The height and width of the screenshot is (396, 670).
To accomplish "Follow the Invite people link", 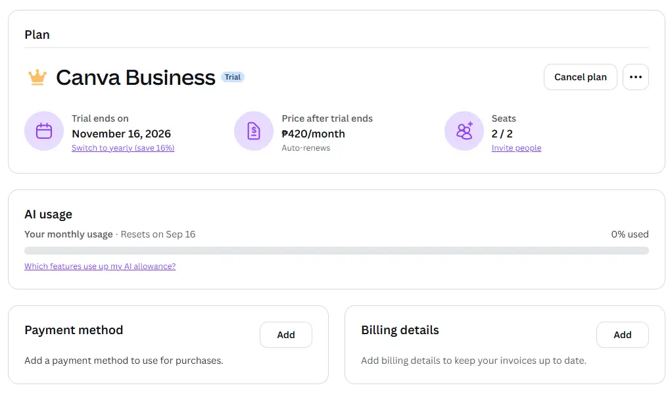I will click(516, 147).
